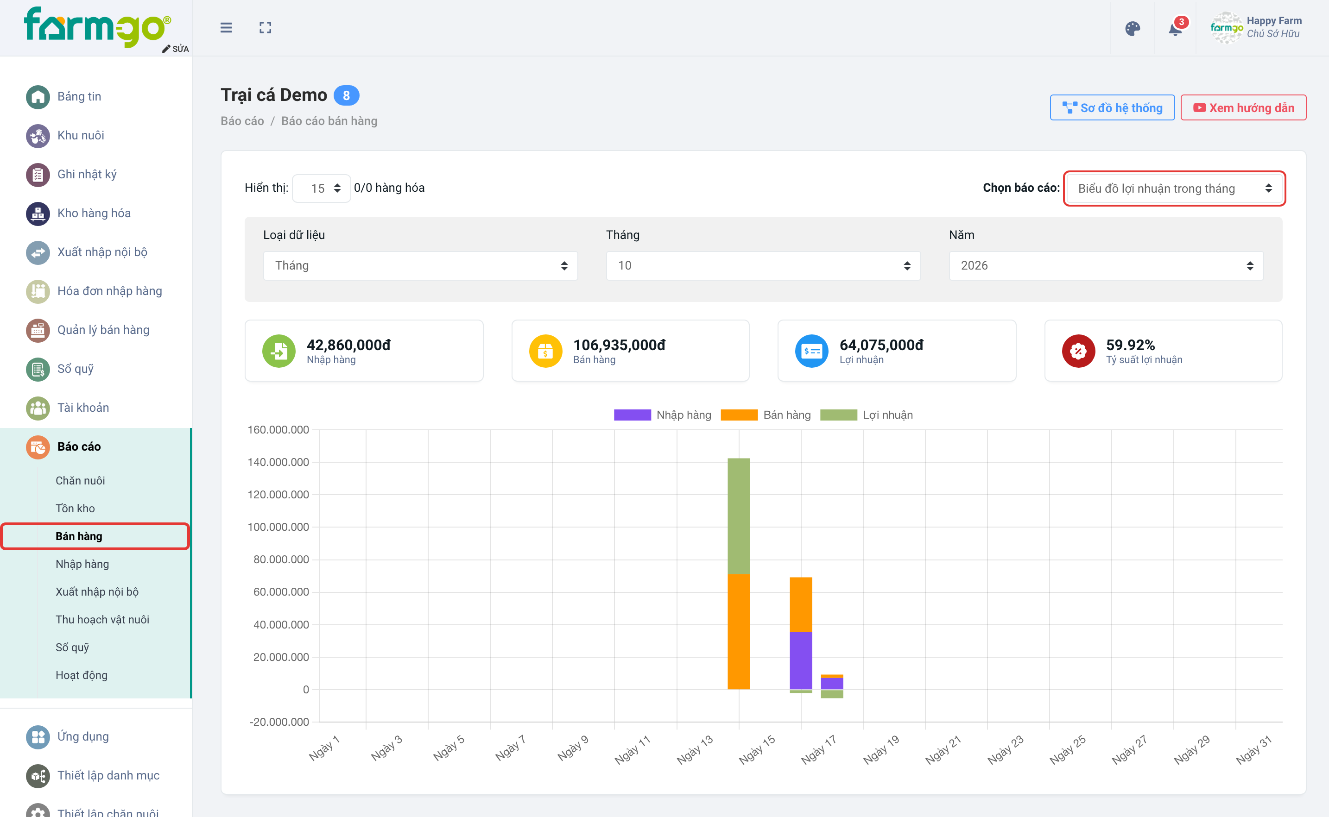Image resolution: width=1329 pixels, height=817 pixels.
Task: Open Ứng dụng apps icon
Action: point(38,737)
